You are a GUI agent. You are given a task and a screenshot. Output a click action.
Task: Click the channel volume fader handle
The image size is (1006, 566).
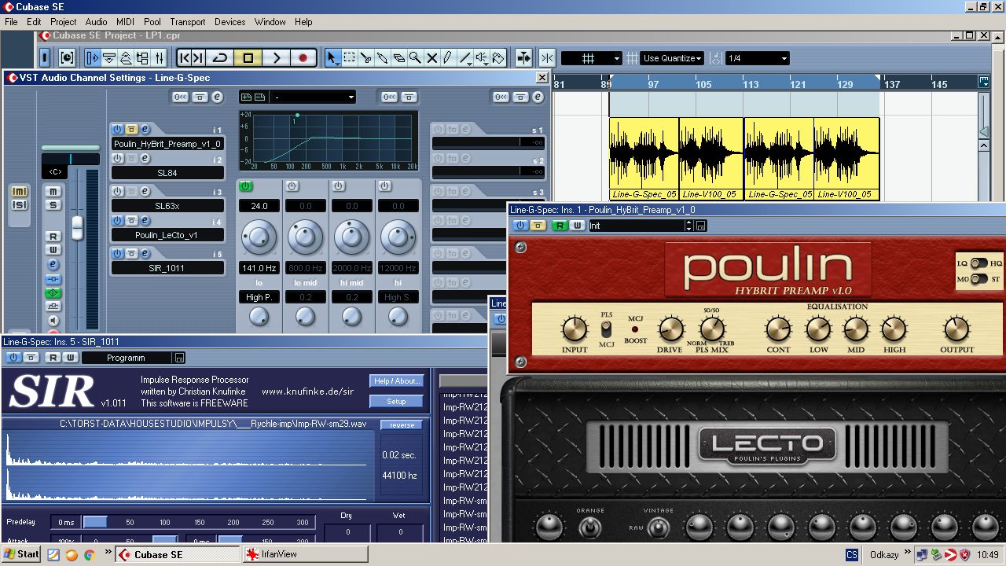77,227
